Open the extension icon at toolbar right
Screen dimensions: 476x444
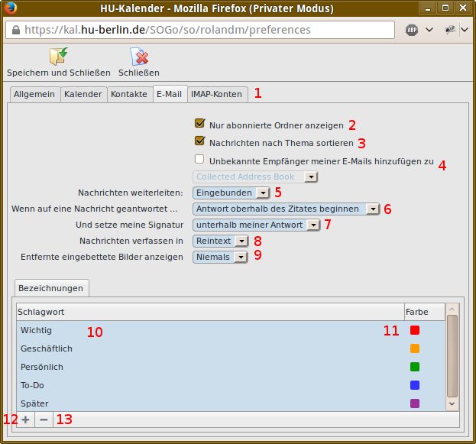coord(450,30)
